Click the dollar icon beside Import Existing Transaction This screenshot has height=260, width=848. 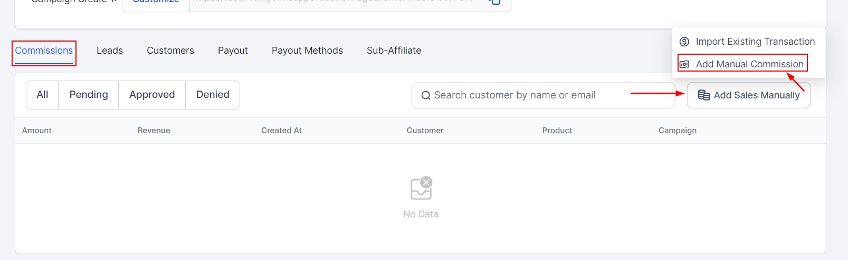pos(684,42)
